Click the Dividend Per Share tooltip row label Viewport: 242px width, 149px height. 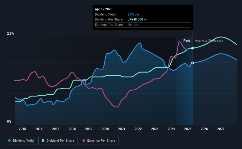tap(109, 20)
